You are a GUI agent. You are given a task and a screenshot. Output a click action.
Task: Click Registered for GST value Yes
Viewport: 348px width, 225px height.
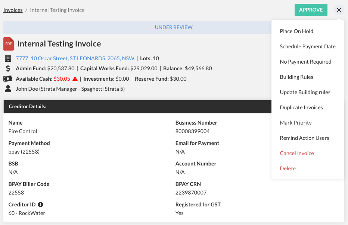[179, 213]
